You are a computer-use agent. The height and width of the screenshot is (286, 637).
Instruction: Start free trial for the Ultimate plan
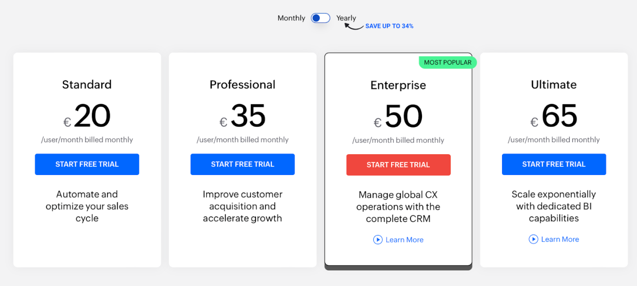point(554,164)
